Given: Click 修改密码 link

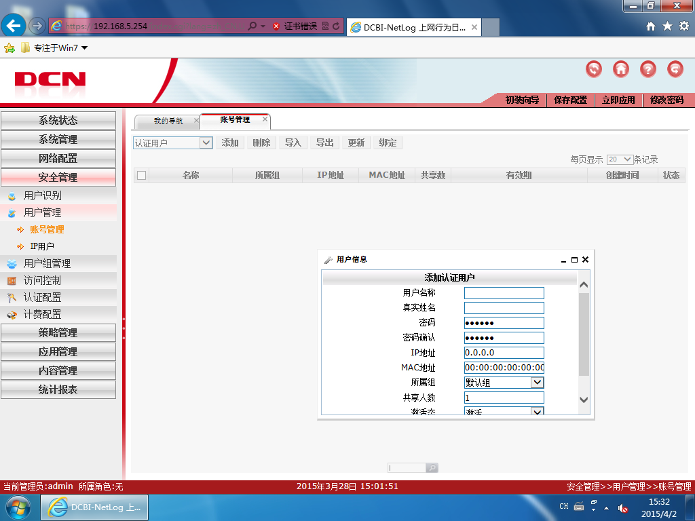Looking at the screenshot, I should (666, 100).
